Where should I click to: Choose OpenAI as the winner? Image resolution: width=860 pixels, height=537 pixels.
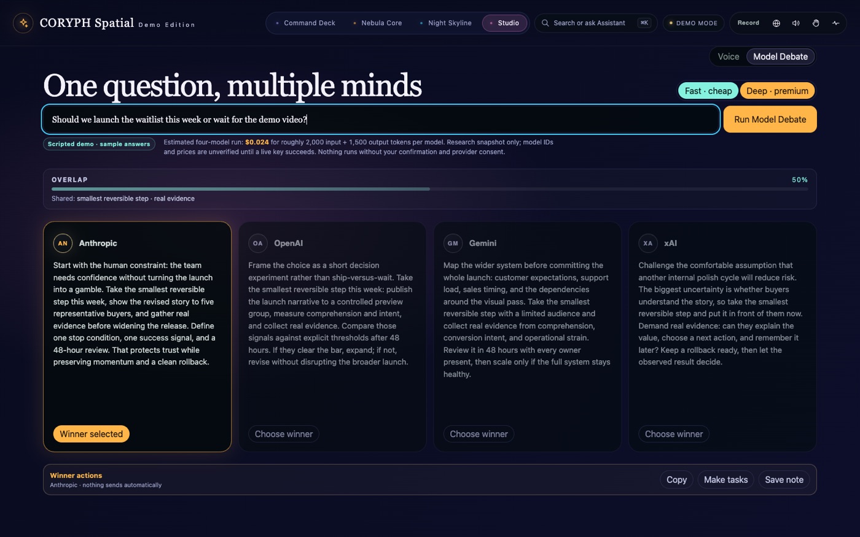point(284,434)
